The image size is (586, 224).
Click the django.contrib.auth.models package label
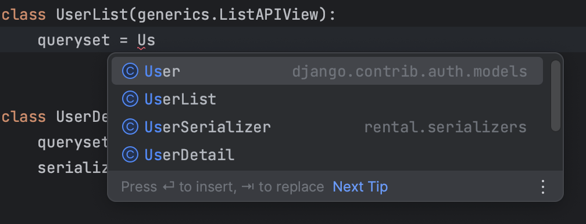(x=410, y=71)
